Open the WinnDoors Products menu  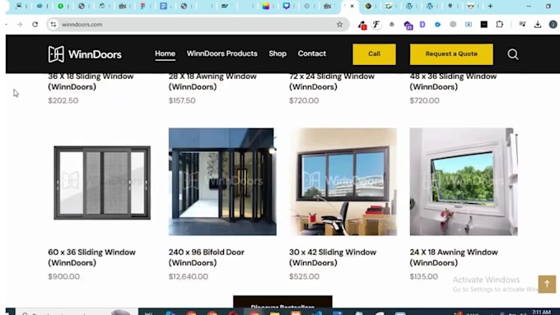(x=222, y=53)
